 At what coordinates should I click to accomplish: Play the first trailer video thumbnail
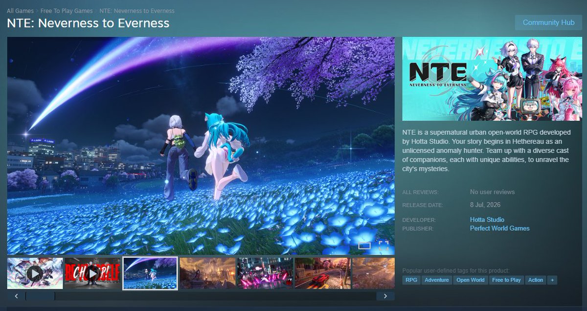coord(35,273)
